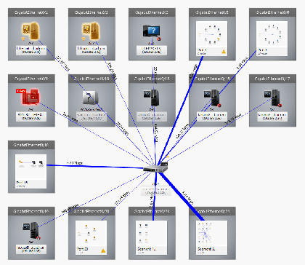The height and width of the screenshot is (265, 305).
Task: Click the GigabitEthernet0/19 port header
Action: point(31,211)
